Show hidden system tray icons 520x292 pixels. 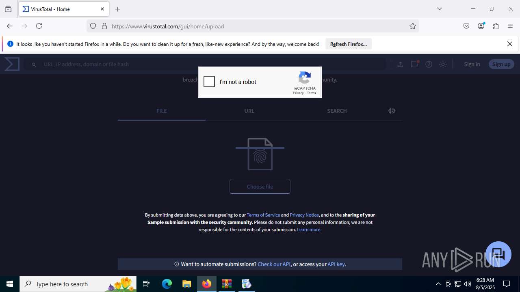(x=438, y=284)
